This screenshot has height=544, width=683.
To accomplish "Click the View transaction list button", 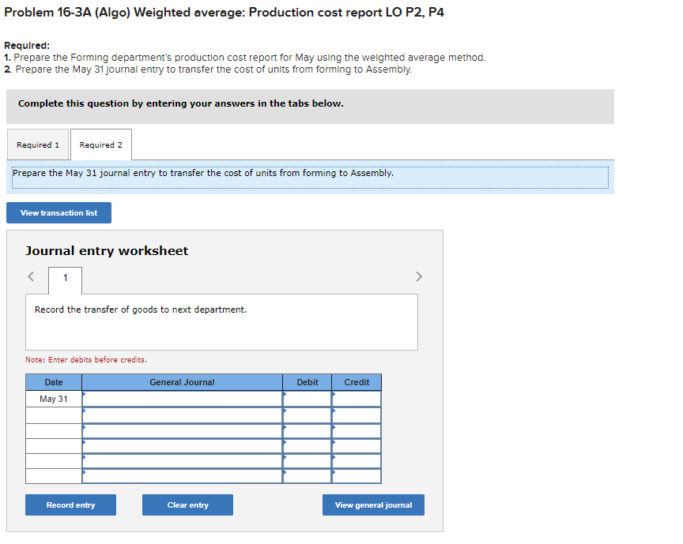I will pyautogui.click(x=58, y=212).
